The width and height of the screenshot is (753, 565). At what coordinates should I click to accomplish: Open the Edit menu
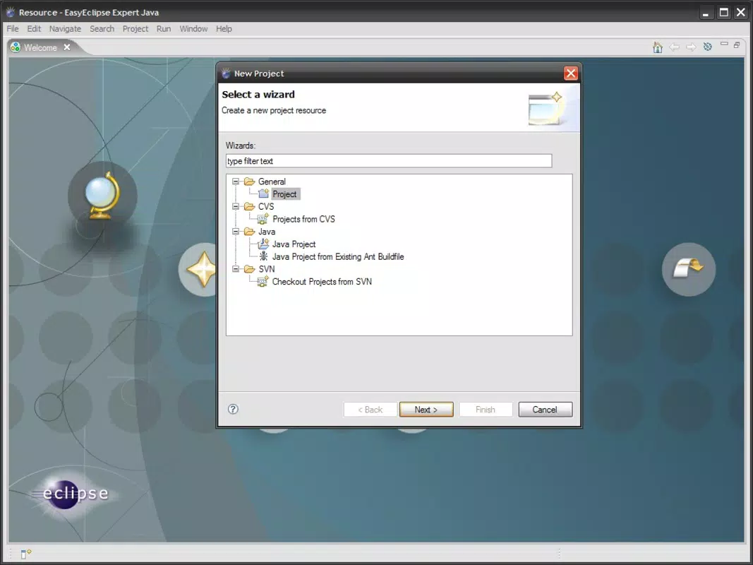(34, 29)
